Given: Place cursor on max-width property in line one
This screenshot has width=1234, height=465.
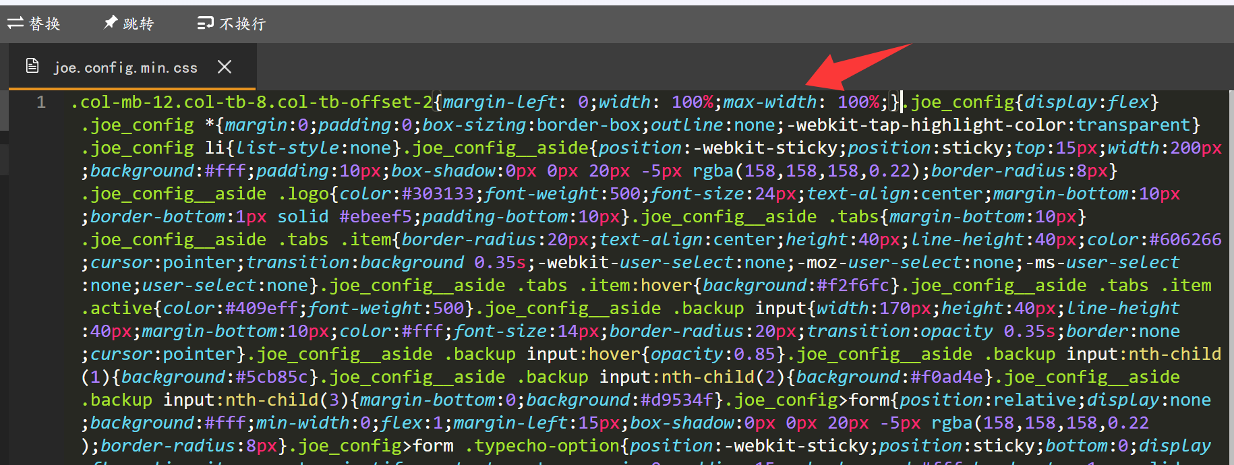Looking at the screenshot, I should click(x=769, y=102).
